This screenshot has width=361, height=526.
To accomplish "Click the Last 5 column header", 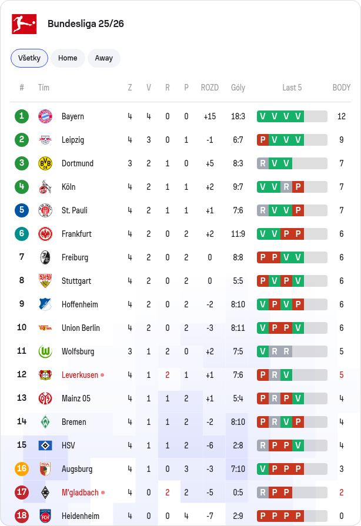I will 292,88.
